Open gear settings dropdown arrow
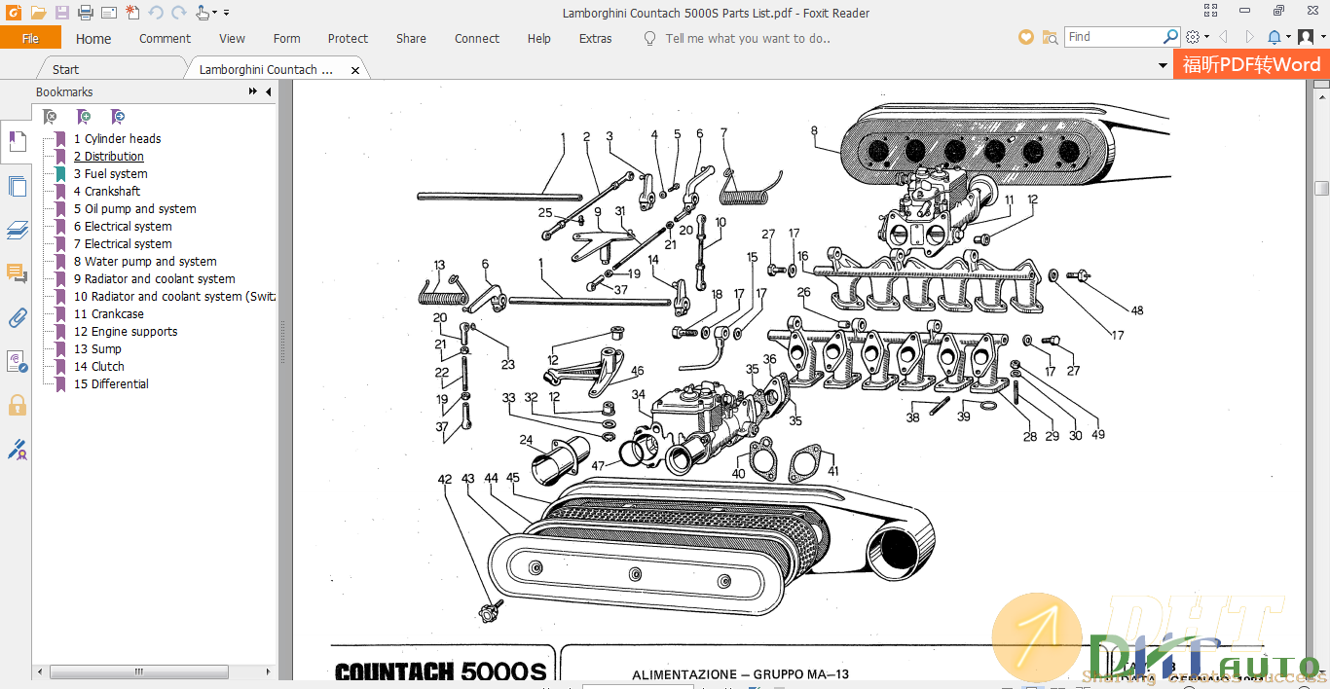The width and height of the screenshot is (1330, 689). [1206, 37]
